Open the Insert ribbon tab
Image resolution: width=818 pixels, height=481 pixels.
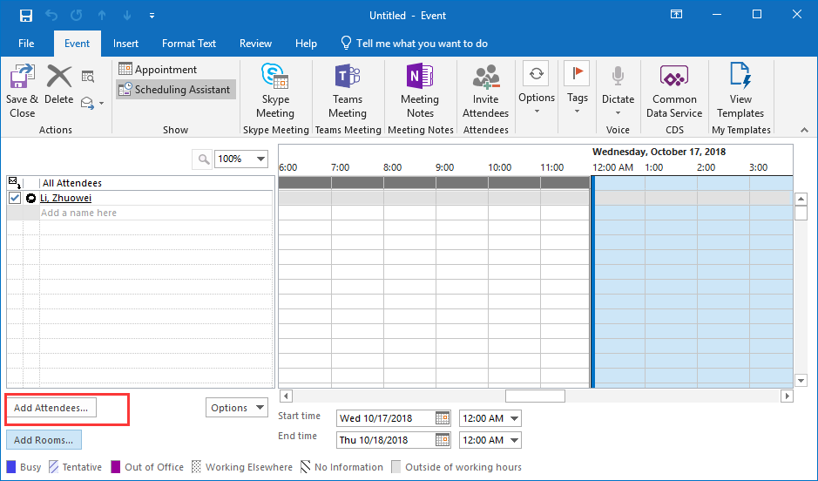pyautogui.click(x=125, y=44)
